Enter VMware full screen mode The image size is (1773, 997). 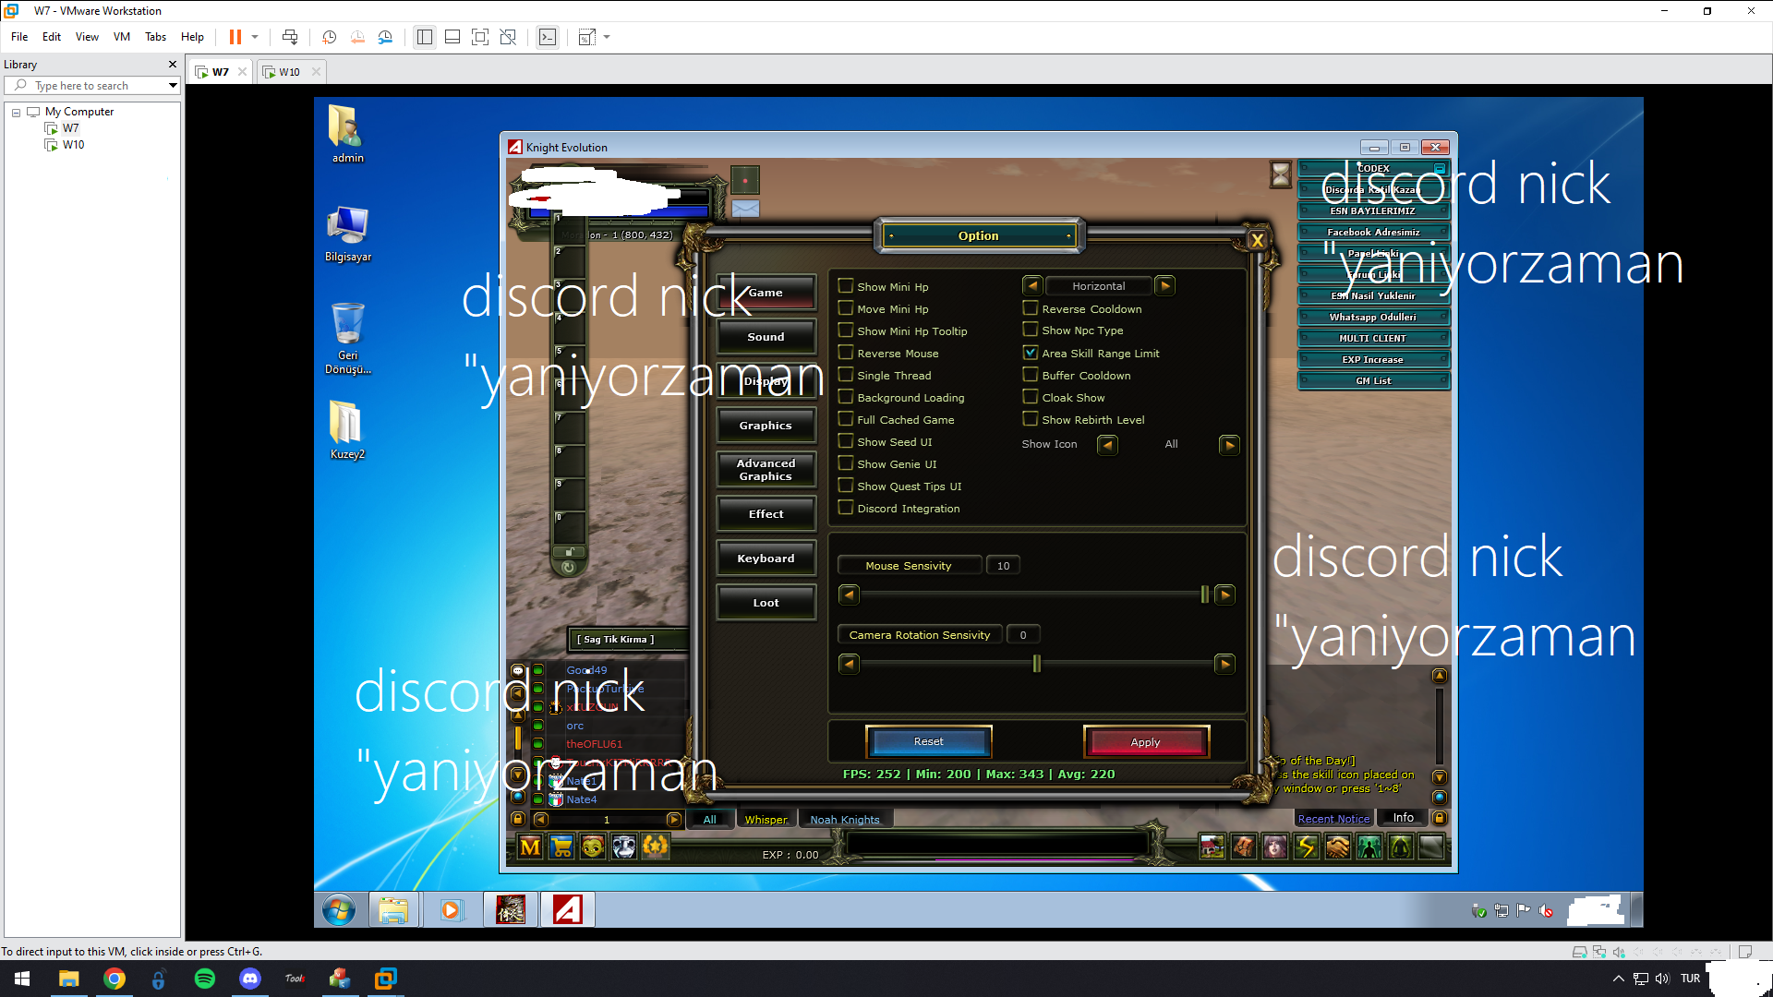click(480, 37)
